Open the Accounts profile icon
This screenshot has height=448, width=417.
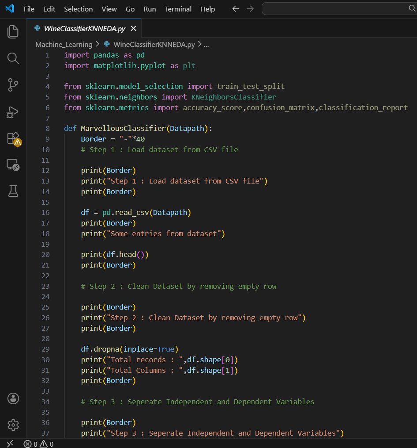pos(13,398)
